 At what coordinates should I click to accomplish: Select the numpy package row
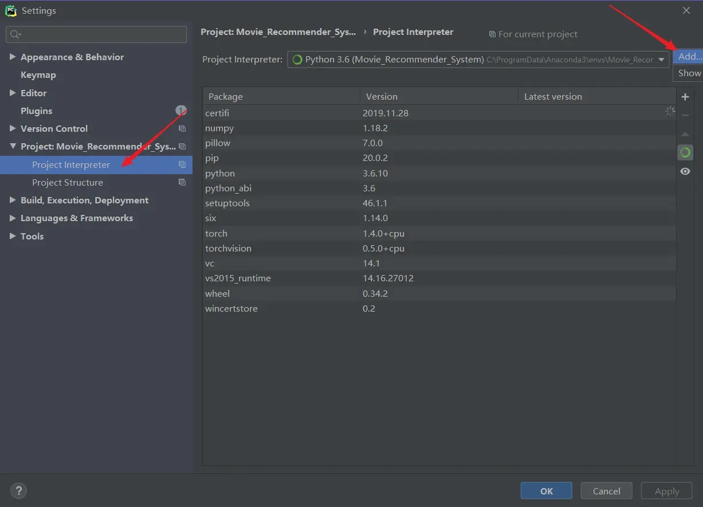point(439,128)
